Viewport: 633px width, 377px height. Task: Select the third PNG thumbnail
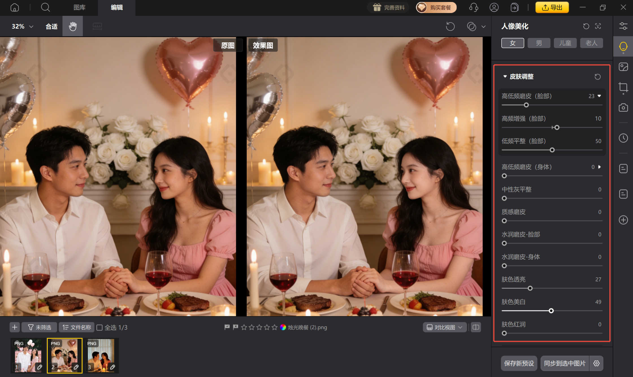click(101, 356)
